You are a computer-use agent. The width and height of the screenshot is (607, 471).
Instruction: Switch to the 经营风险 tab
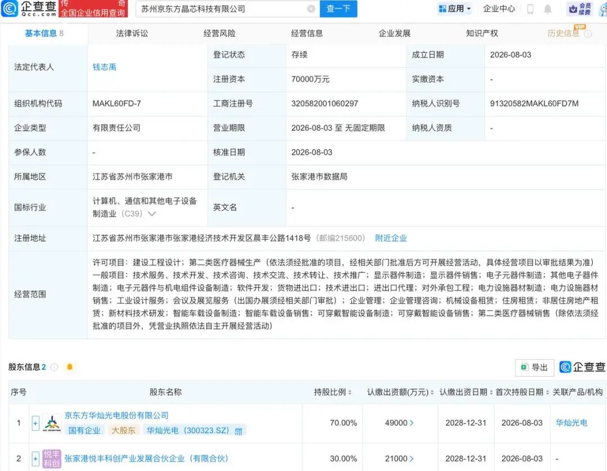pyautogui.click(x=220, y=33)
